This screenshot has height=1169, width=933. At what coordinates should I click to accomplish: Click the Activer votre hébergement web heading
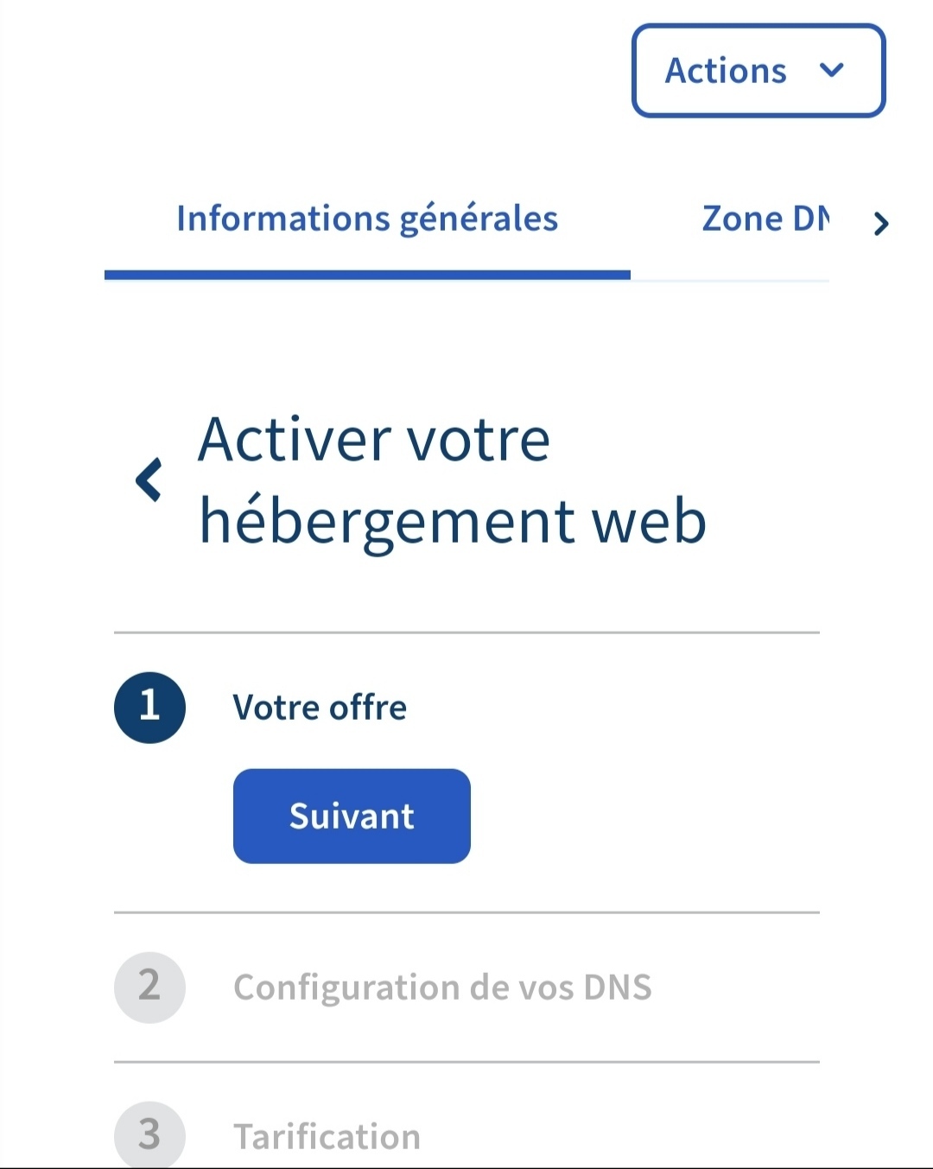pos(452,480)
